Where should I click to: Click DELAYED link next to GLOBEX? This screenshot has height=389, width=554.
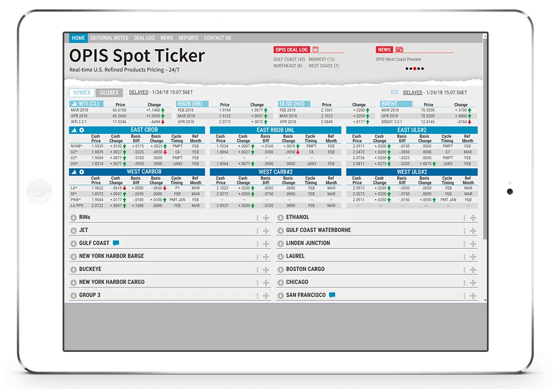pos(138,92)
